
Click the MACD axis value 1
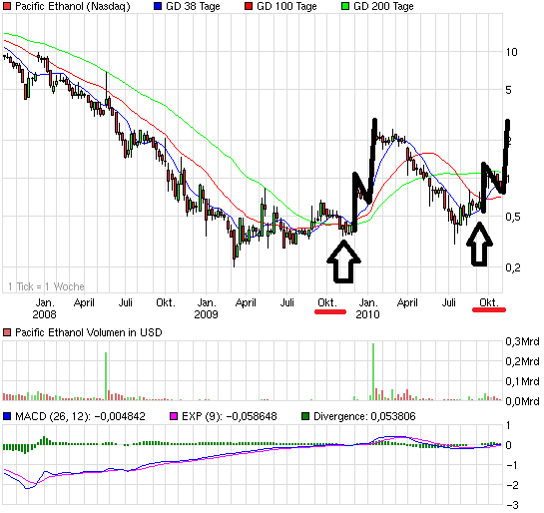pos(508,425)
